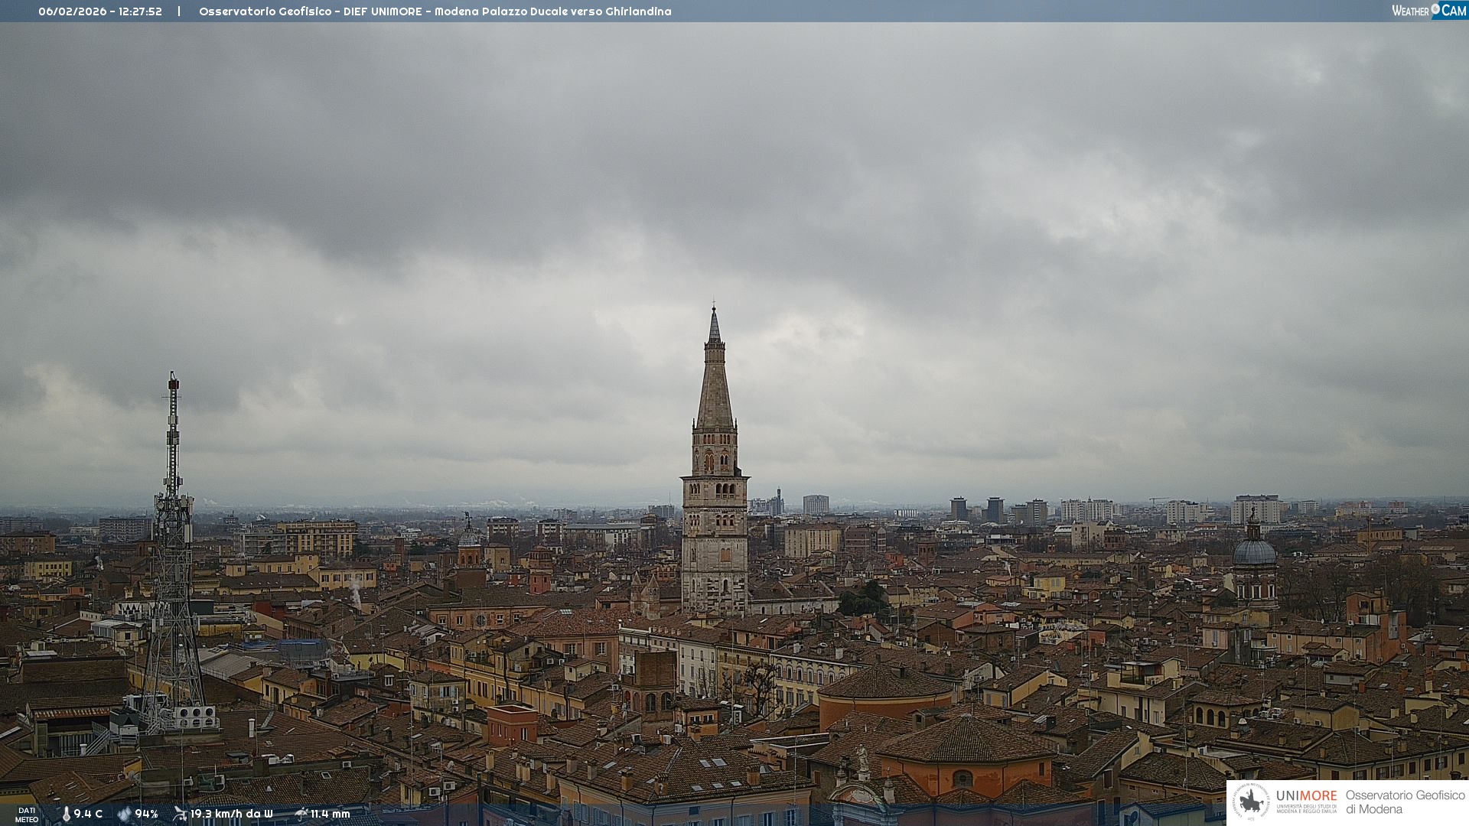
Task: Click the 19.3 km/h da W wind reading
Action: (x=231, y=814)
